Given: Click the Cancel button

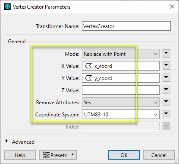Looking at the screenshot, I should [159, 155].
